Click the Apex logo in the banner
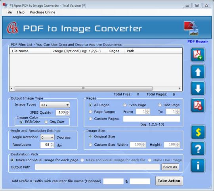The image size is (214, 191). 12,28
